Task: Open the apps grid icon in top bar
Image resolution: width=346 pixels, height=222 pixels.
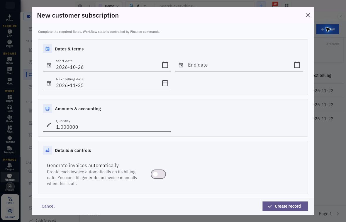Action: [x=286, y=6]
